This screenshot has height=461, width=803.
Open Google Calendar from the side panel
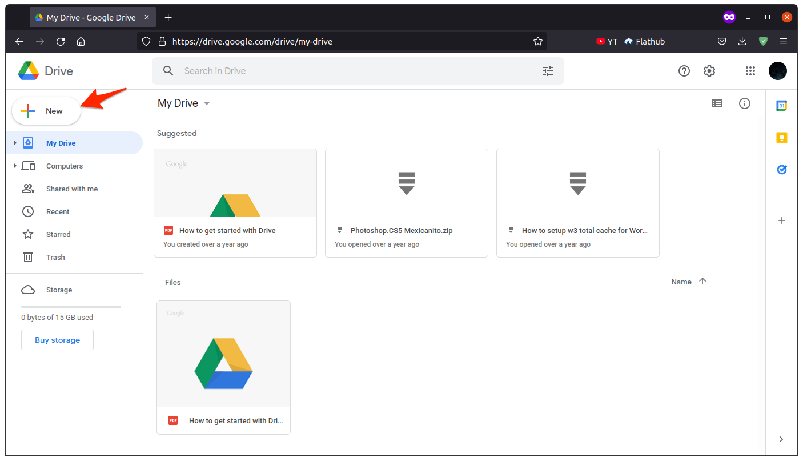pos(782,105)
